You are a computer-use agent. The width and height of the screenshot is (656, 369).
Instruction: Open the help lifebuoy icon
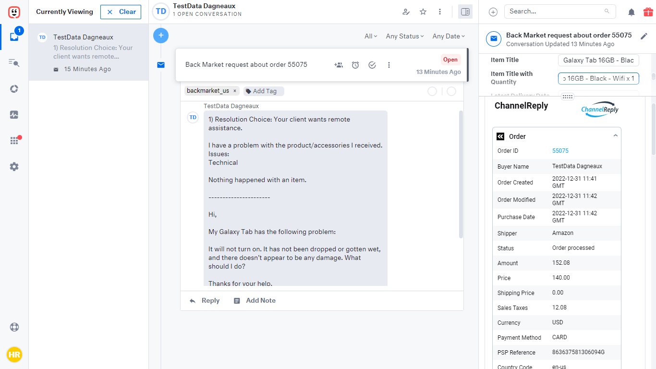(x=14, y=327)
